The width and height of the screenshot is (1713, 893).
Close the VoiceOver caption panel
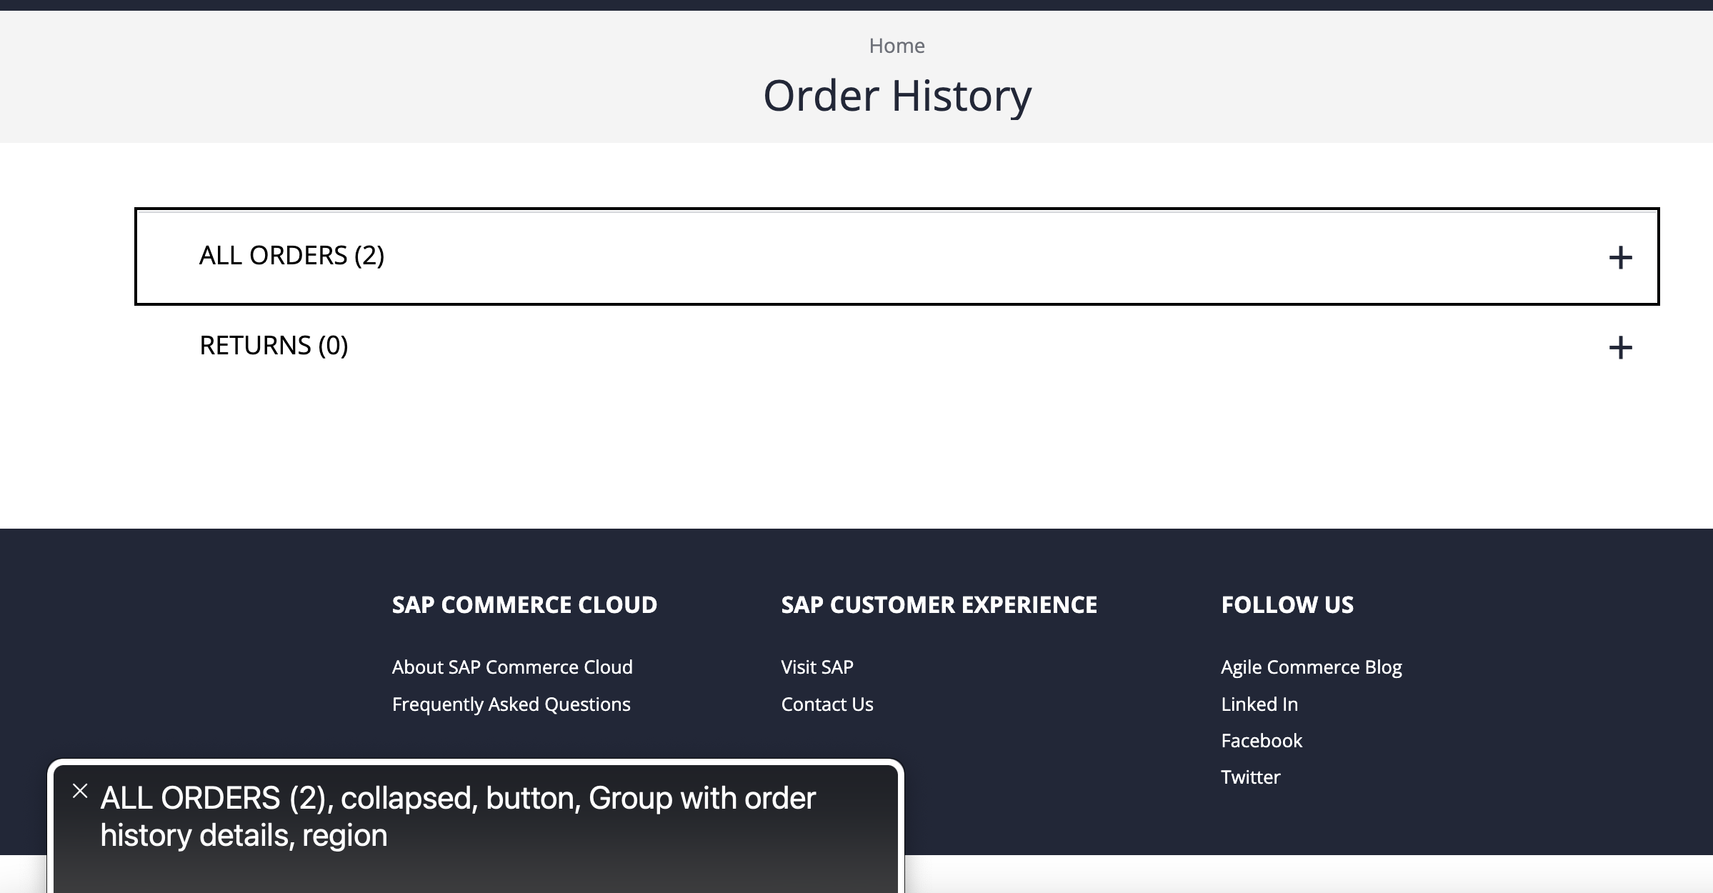click(80, 791)
